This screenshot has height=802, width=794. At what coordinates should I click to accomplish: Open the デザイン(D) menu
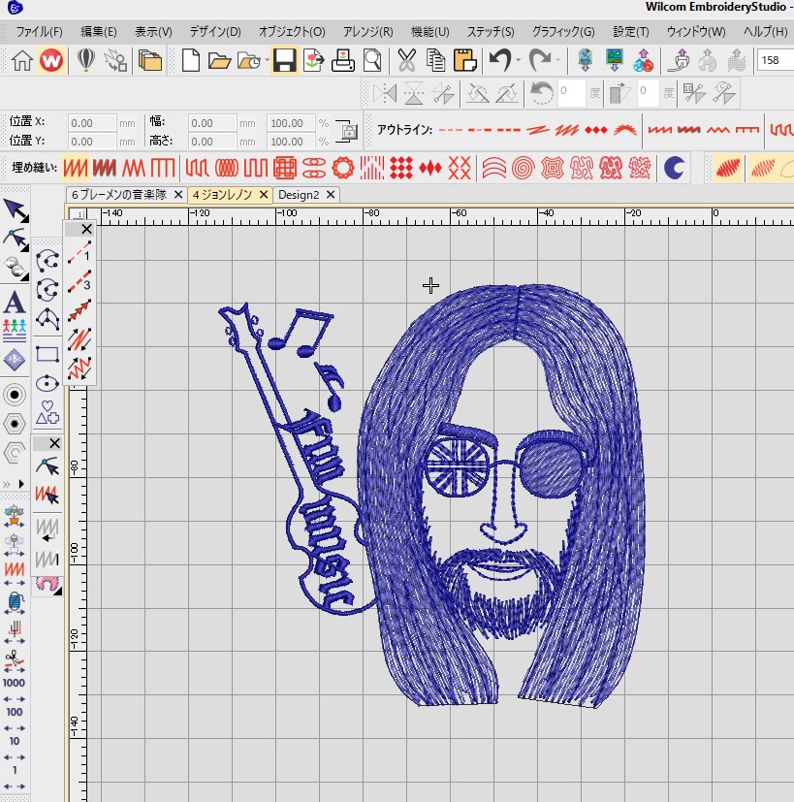[215, 32]
